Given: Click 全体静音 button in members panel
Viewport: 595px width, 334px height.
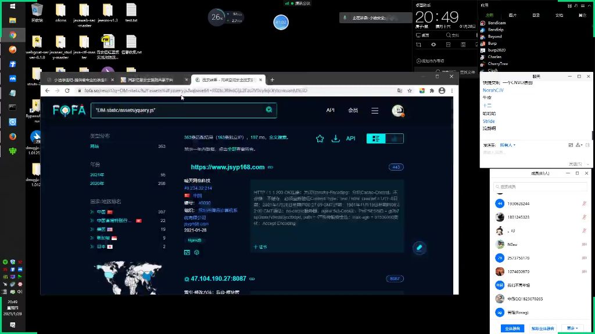Looking at the screenshot, I should (512, 328).
